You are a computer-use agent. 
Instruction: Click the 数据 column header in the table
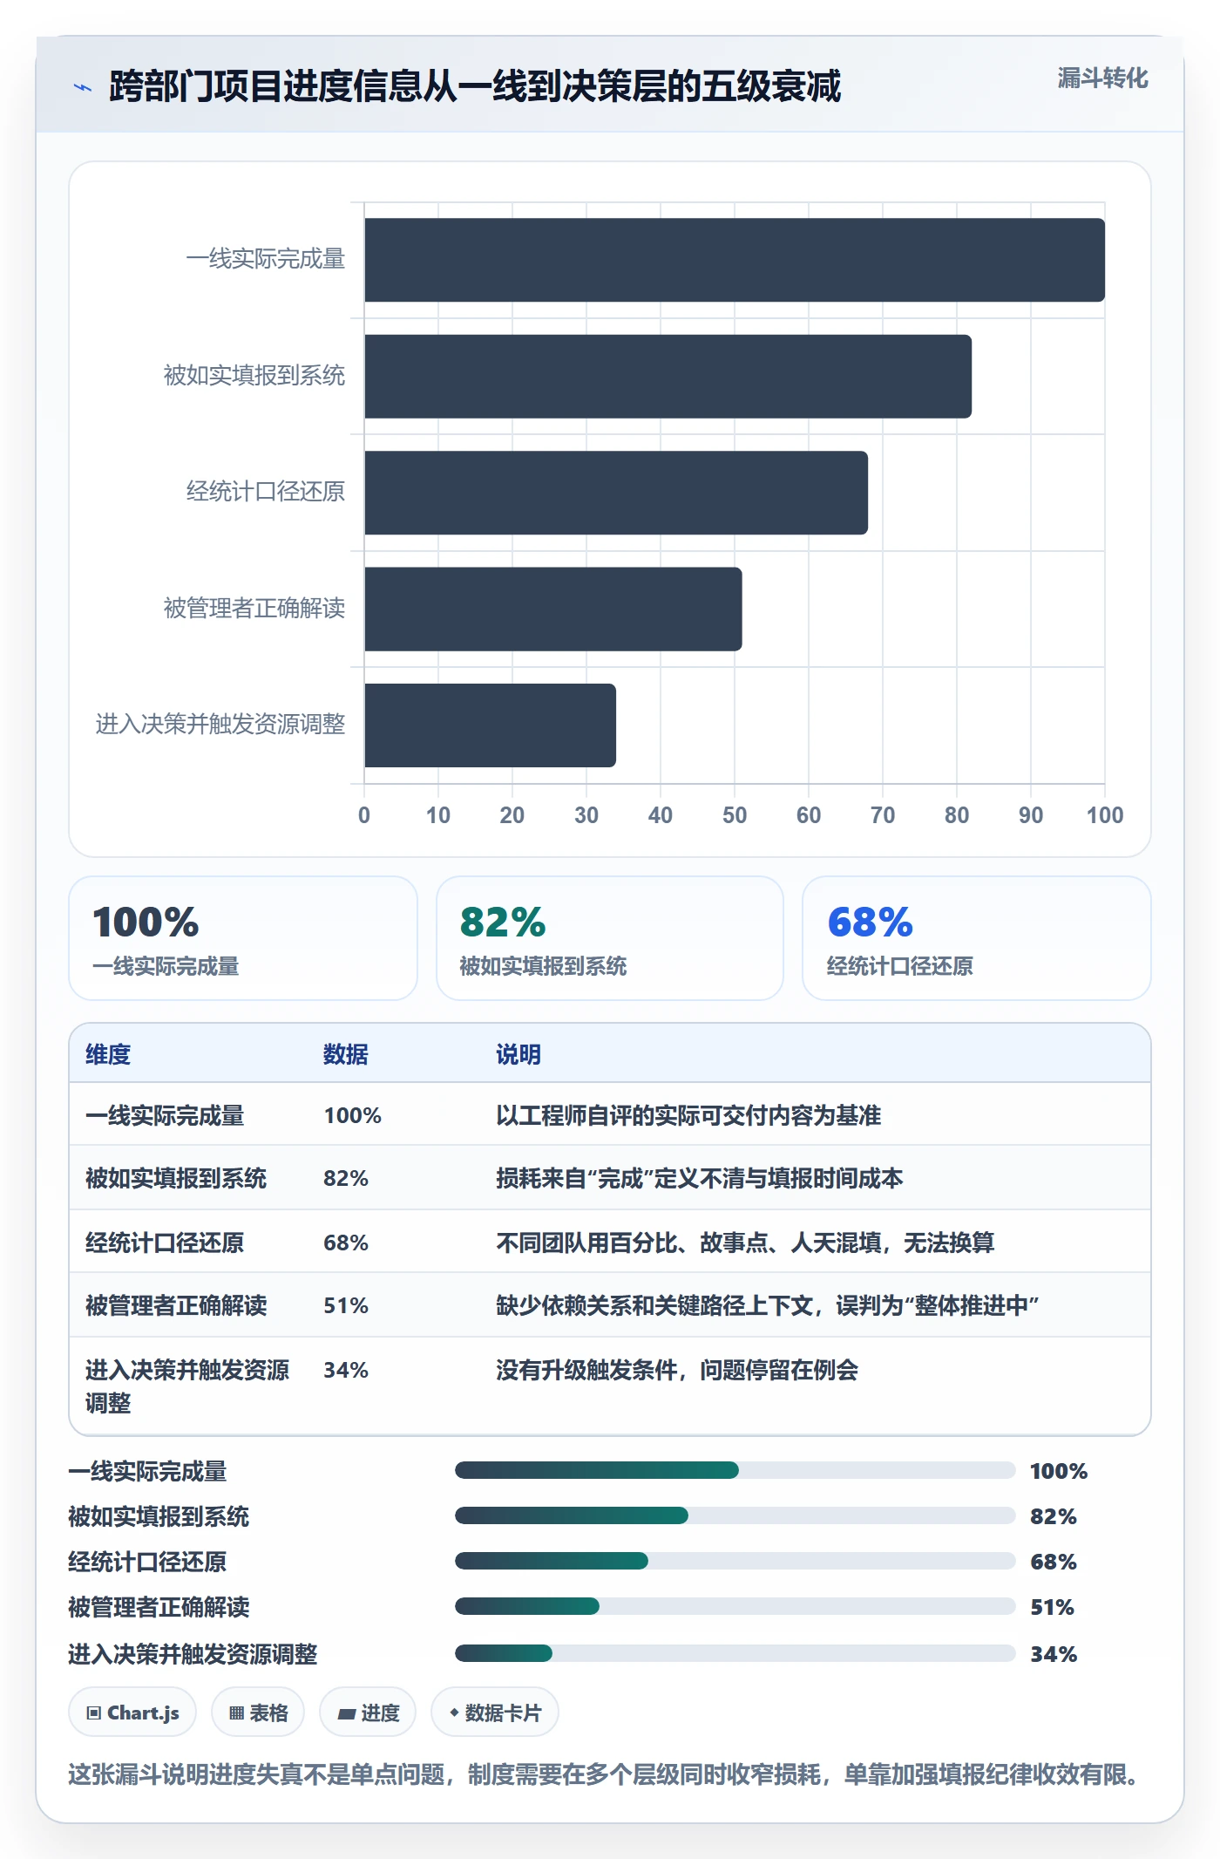coord(346,1054)
